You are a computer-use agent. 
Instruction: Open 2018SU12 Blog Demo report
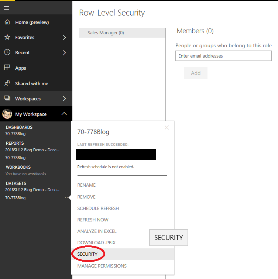click(x=32, y=150)
